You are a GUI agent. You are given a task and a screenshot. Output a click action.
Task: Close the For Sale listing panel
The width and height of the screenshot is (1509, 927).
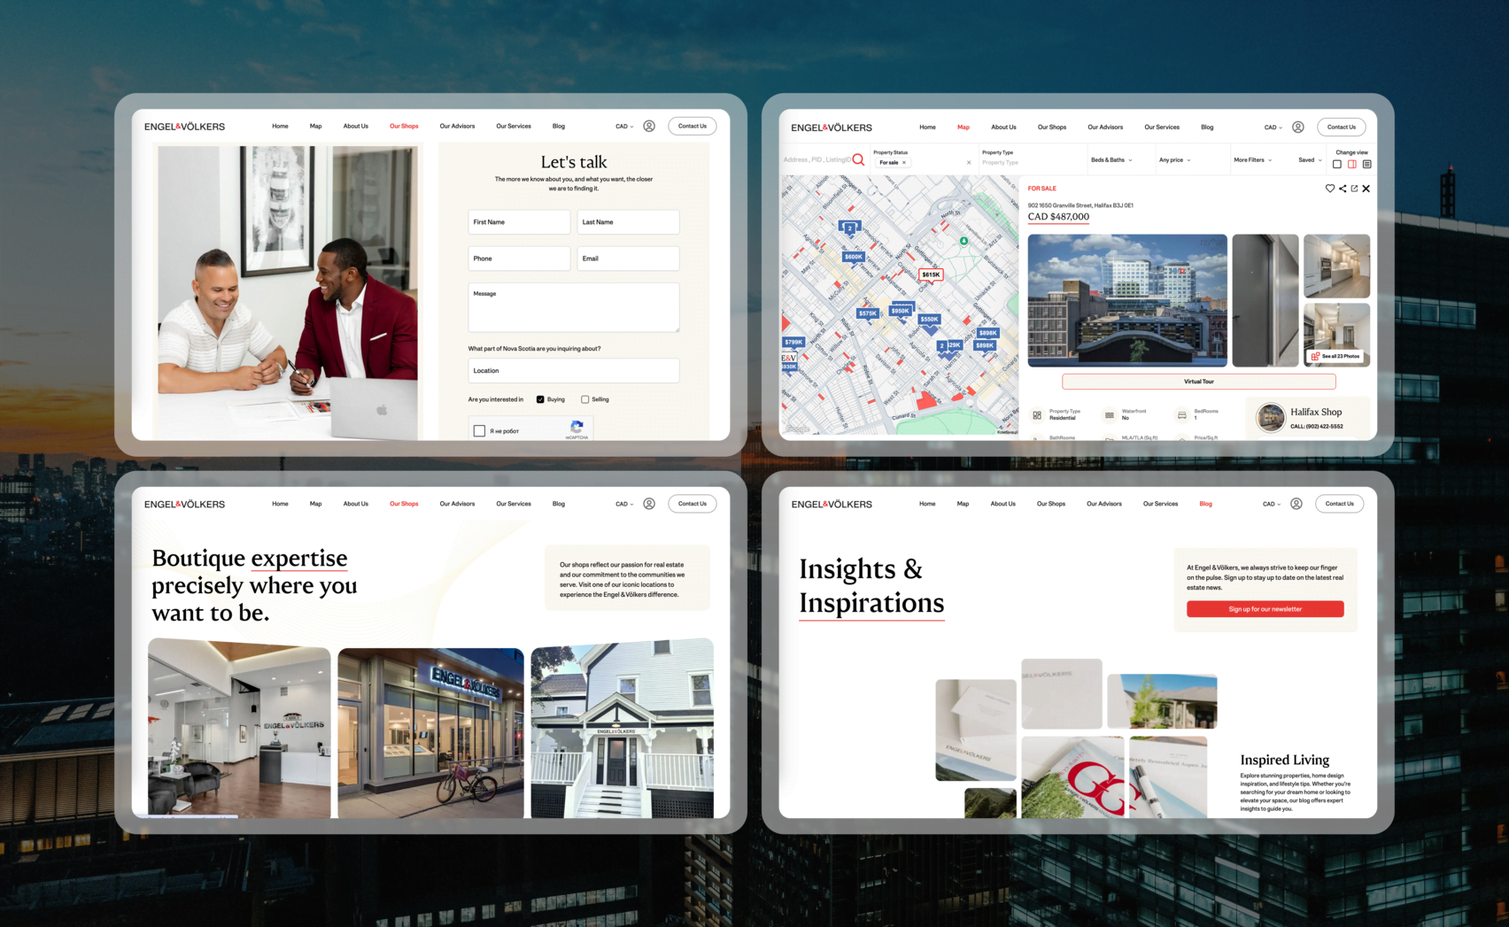(1366, 189)
